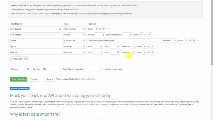Screen dimensions: 213x120
Task: Follow the design your own mock APIs link
Action: click(77, 104)
